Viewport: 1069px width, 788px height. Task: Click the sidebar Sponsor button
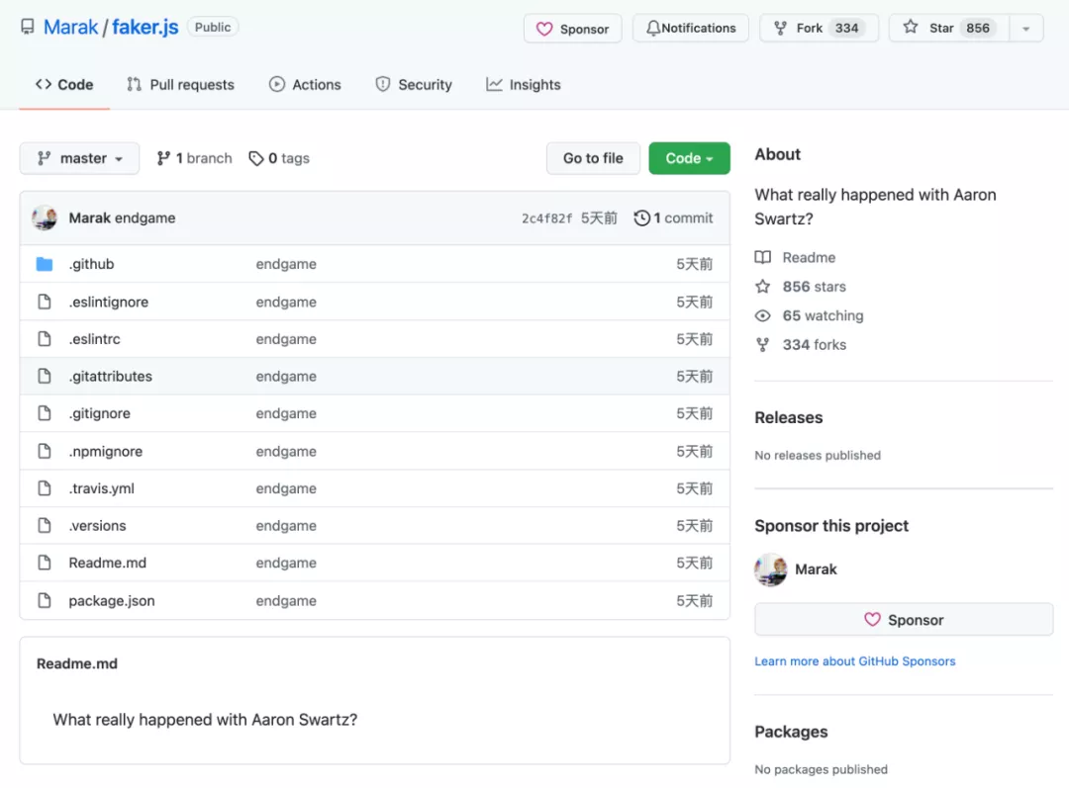coord(904,620)
